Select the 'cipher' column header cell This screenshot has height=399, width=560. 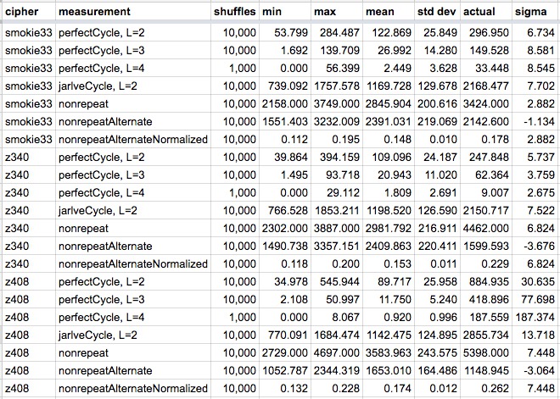(x=29, y=12)
